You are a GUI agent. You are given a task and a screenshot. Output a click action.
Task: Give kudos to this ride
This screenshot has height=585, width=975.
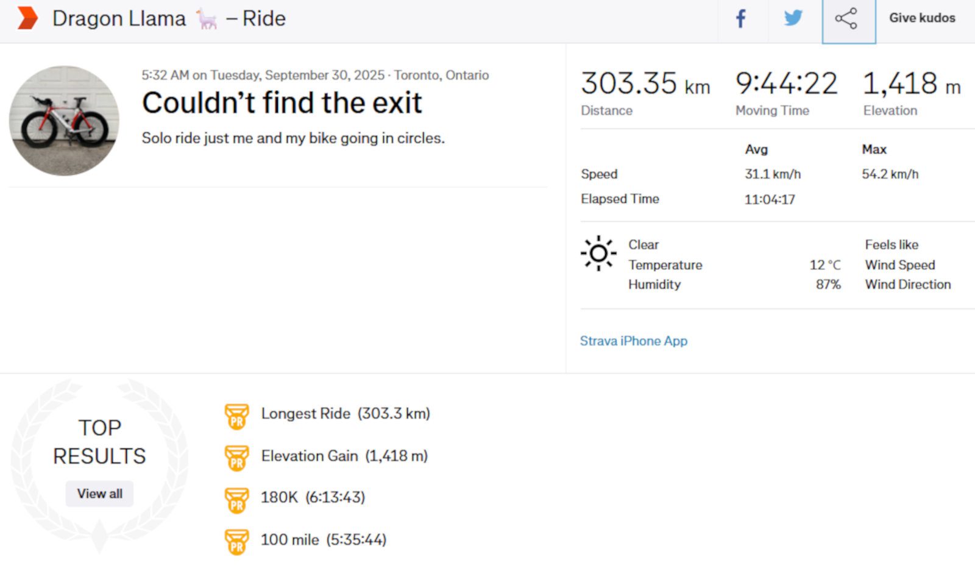[921, 18]
